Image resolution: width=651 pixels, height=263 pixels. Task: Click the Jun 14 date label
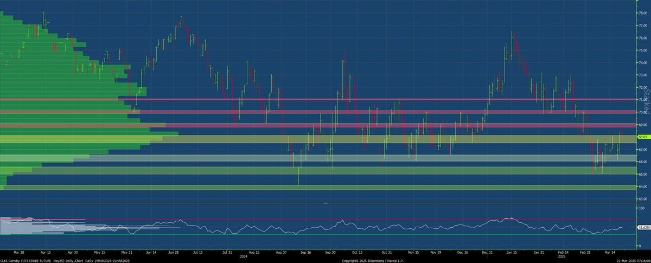tap(150, 252)
